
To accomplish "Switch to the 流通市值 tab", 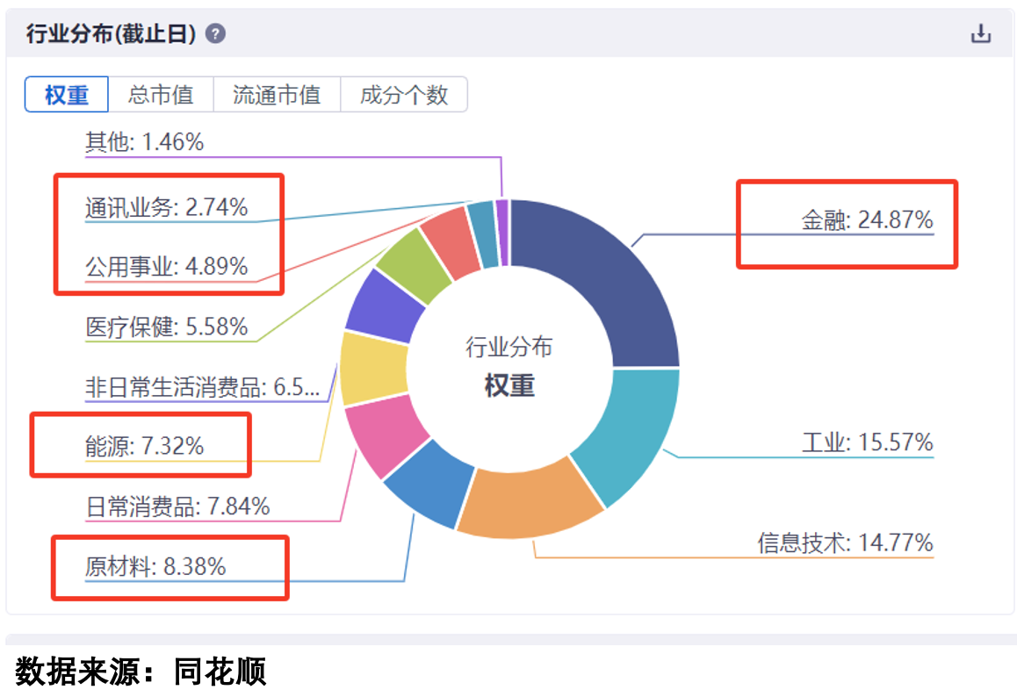I will coord(277,95).
